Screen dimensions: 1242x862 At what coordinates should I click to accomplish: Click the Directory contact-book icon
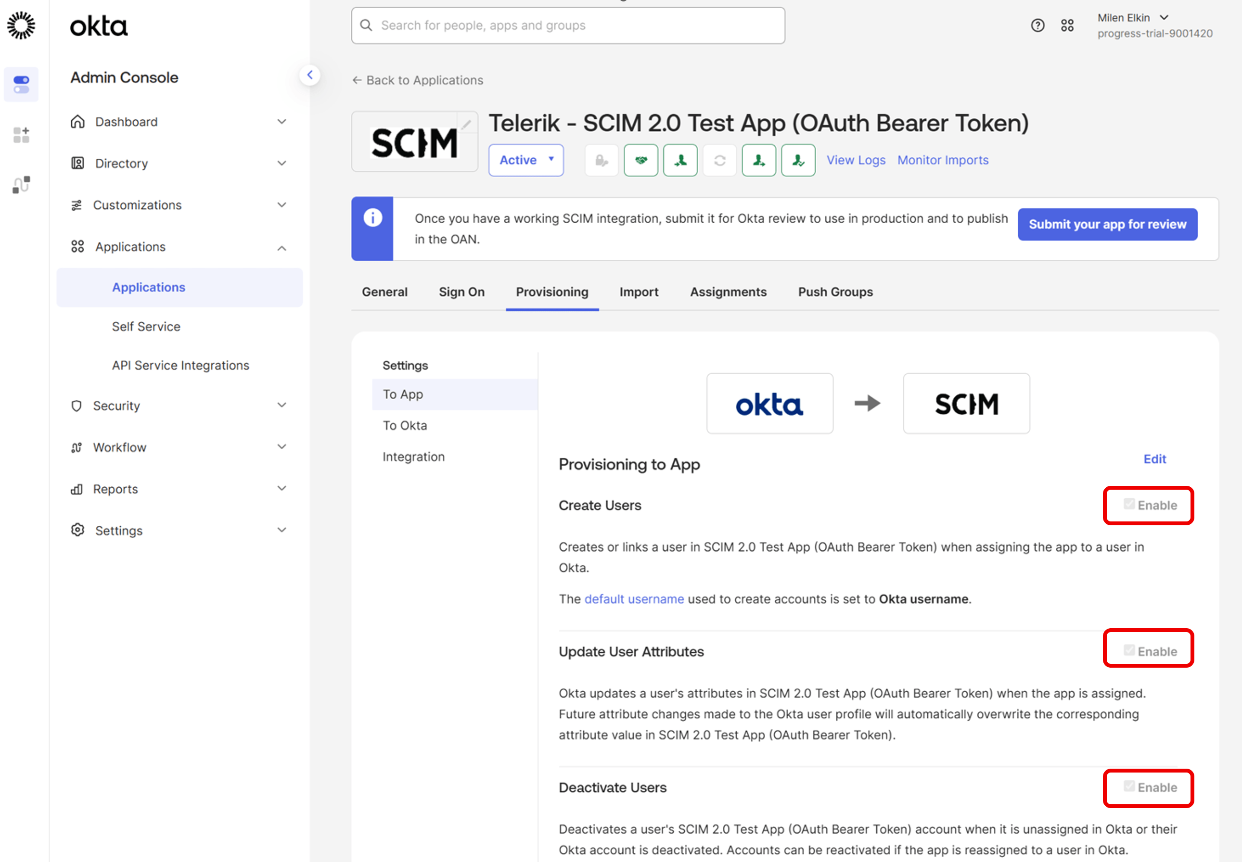click(x=78, y=163)
